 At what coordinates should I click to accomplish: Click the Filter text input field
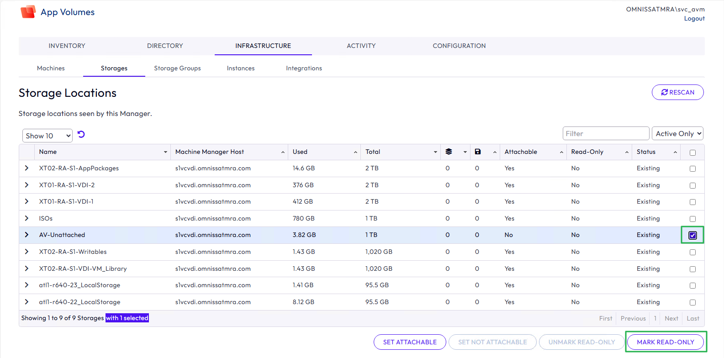(x=605, y=133)
